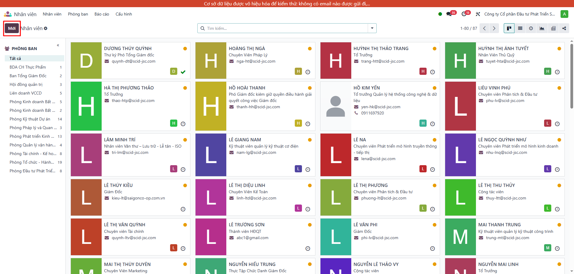Switch to activity view
Viewport: 574px width, 274px height.
[531, 28]
